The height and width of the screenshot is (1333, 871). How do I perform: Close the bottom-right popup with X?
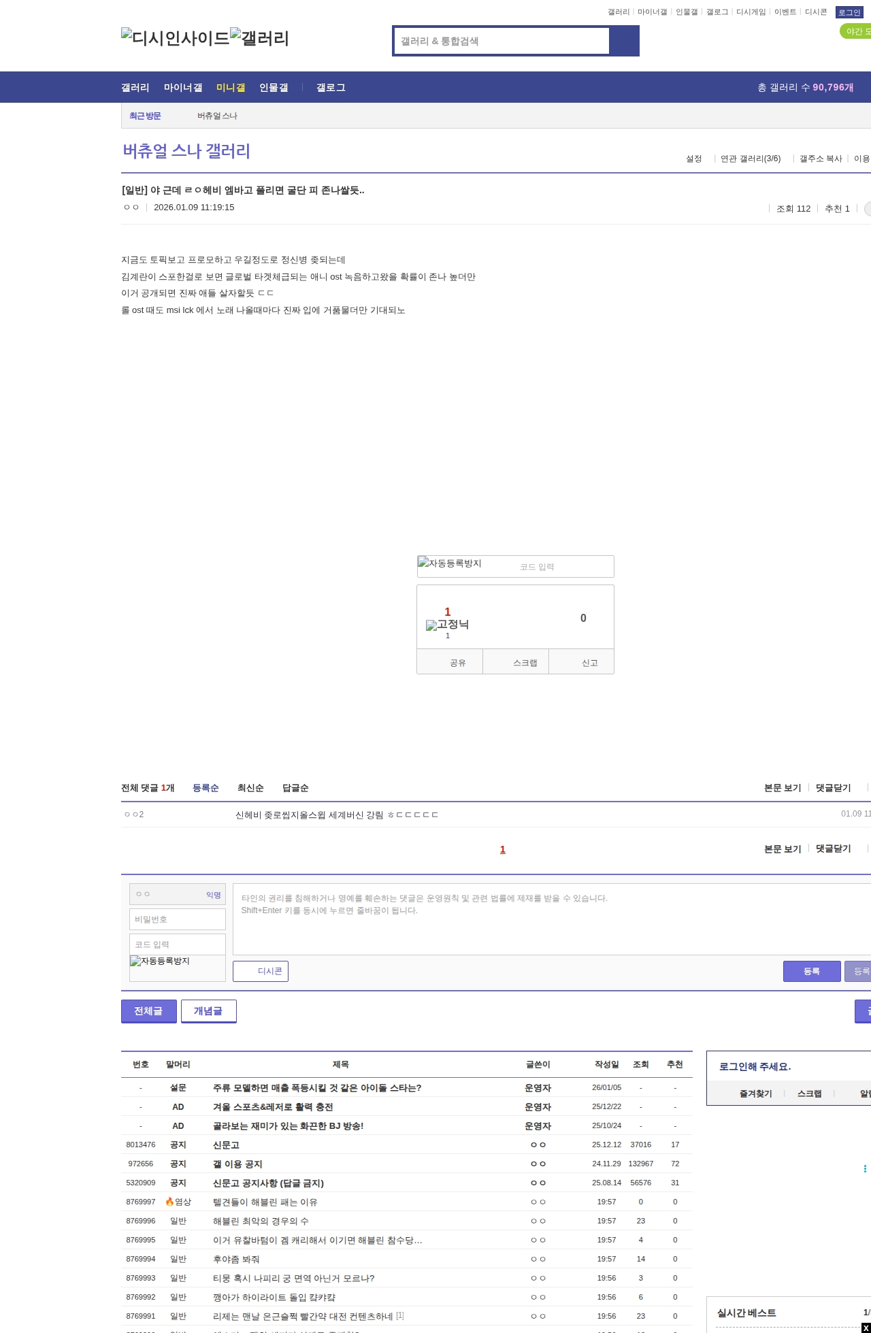pos(865,1328)
